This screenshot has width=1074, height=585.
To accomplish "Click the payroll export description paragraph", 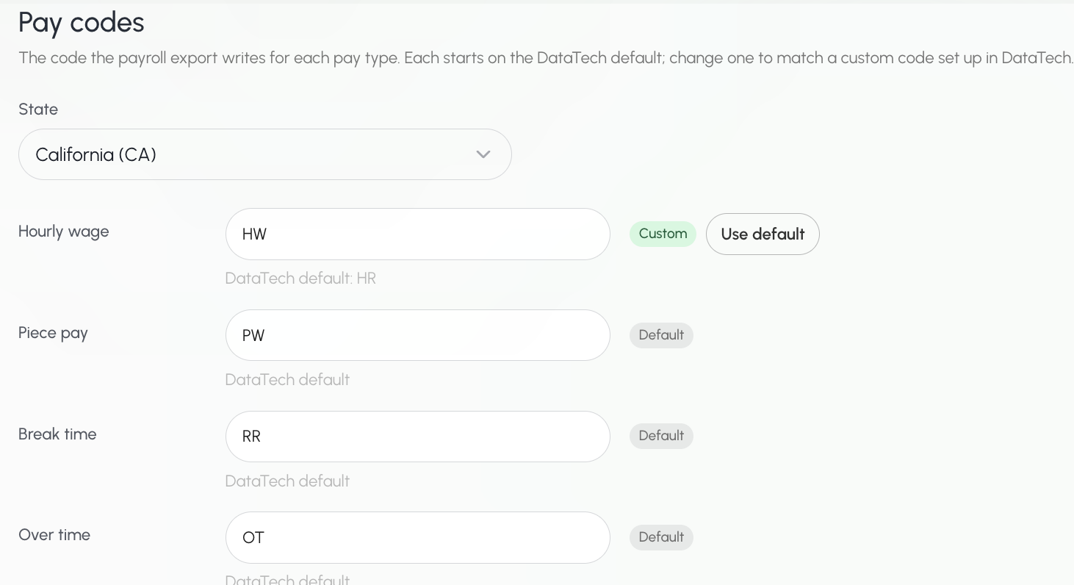I will click(546, 58).
